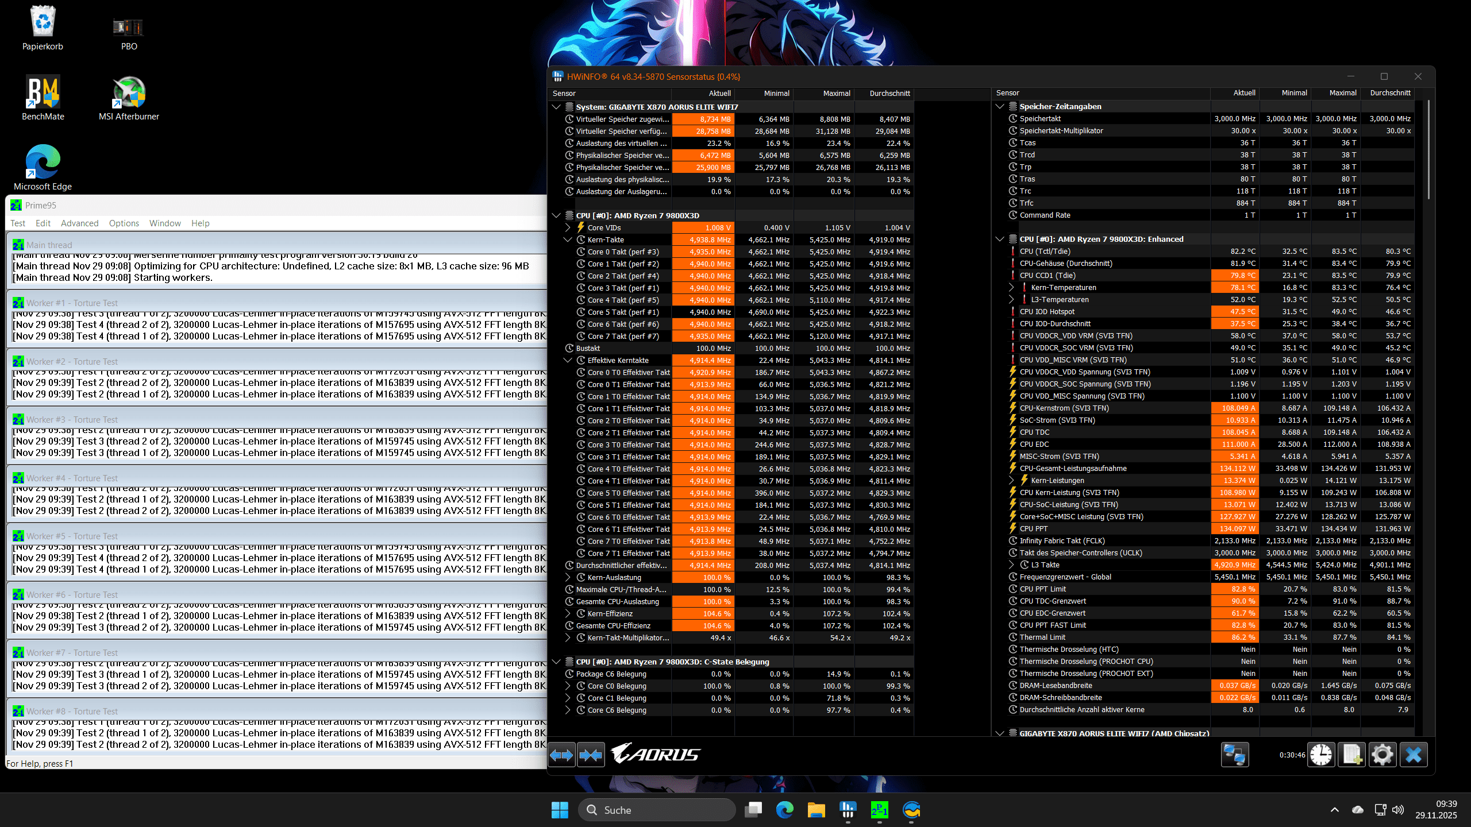Click Prime95 icon in the taskbar
This screenshot has height=827, width=1471.
click(879, 810)
